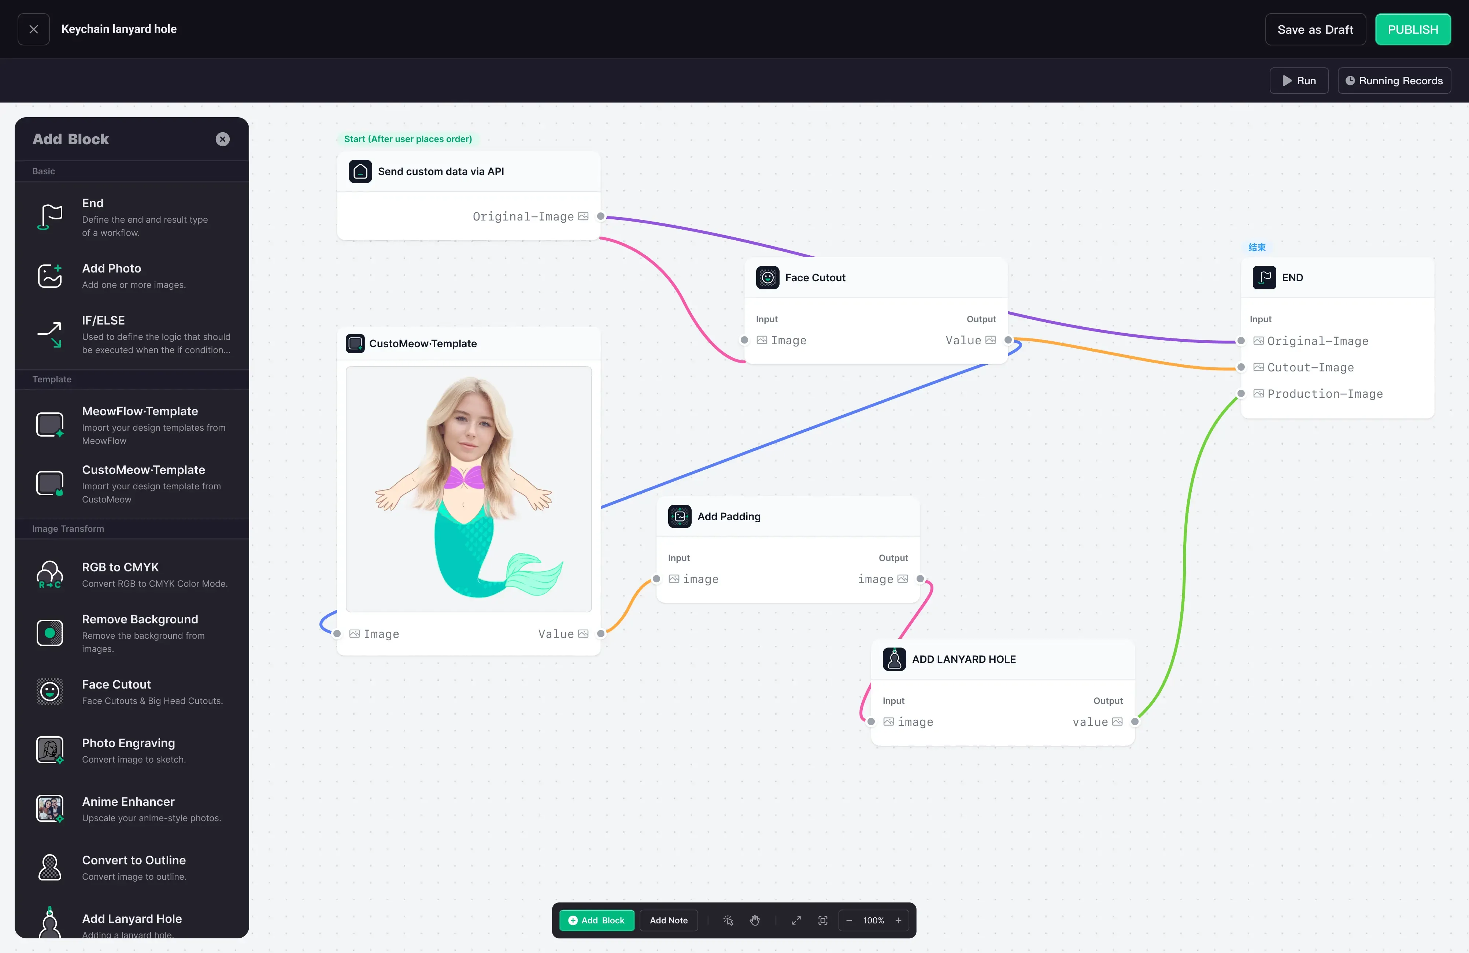Select the pointer selection tool
1469x953 pixels.
pyautogui.click(x=728, y=920)
